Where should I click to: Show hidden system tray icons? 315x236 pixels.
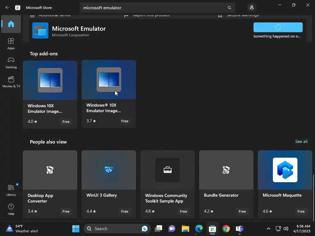268,229
